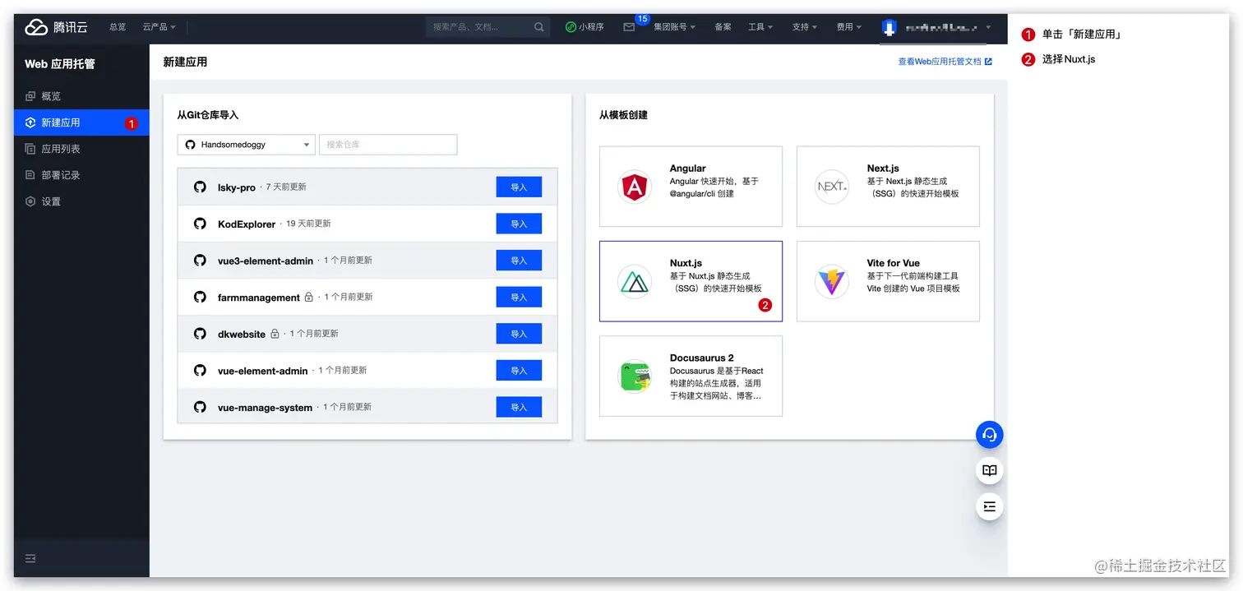Image resolution: width=1243 pixels, height=591 pixels.
Task: Import the farmmanagement repository
Action: pyautogui.click(x=519, y=298)
